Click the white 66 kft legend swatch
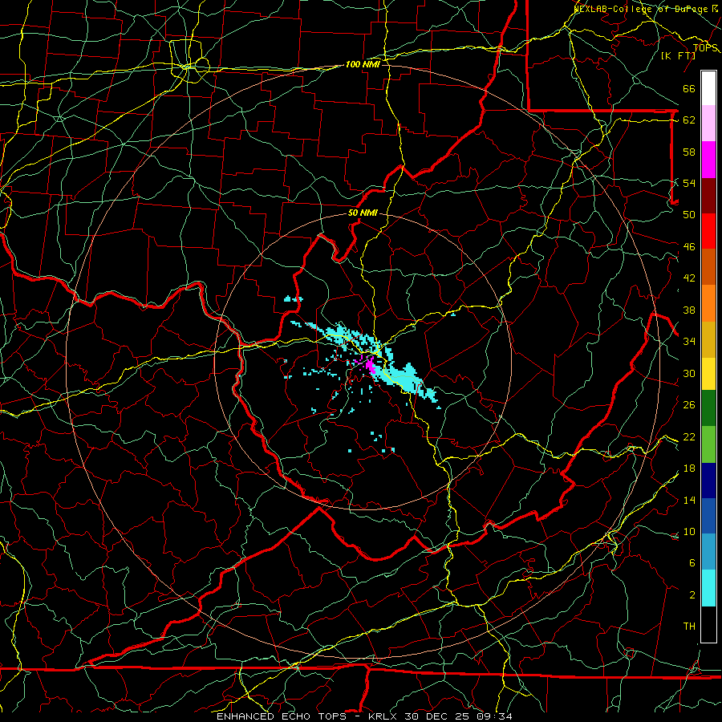This screenshot has height=722, width=722. (708, 88)
